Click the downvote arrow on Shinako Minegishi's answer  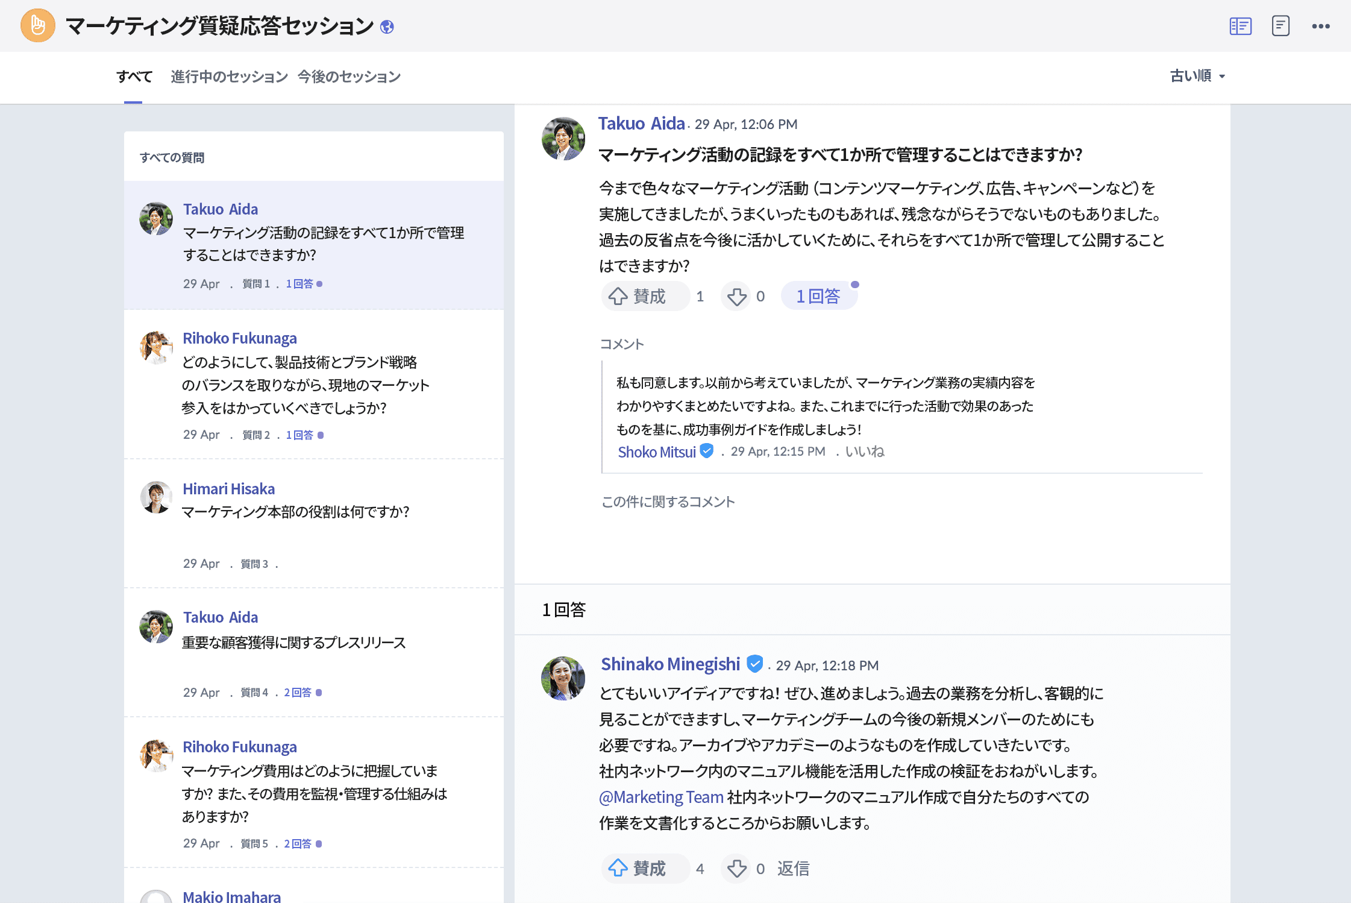pyautogui.click(x=736, y=869)
